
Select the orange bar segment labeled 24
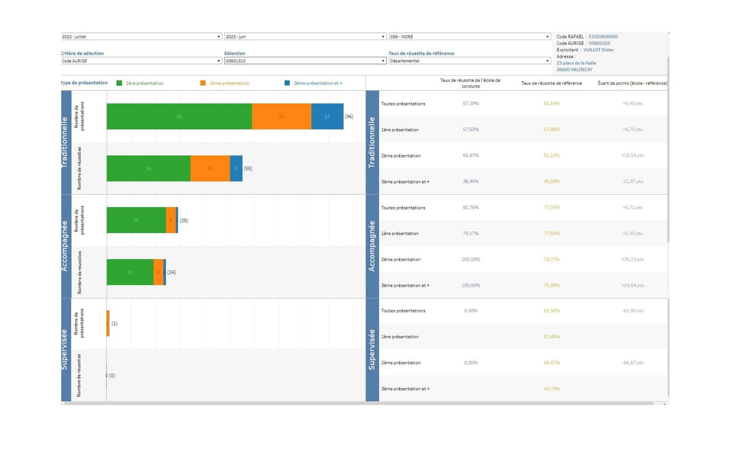pyautogui.click(x=282, y=116)
